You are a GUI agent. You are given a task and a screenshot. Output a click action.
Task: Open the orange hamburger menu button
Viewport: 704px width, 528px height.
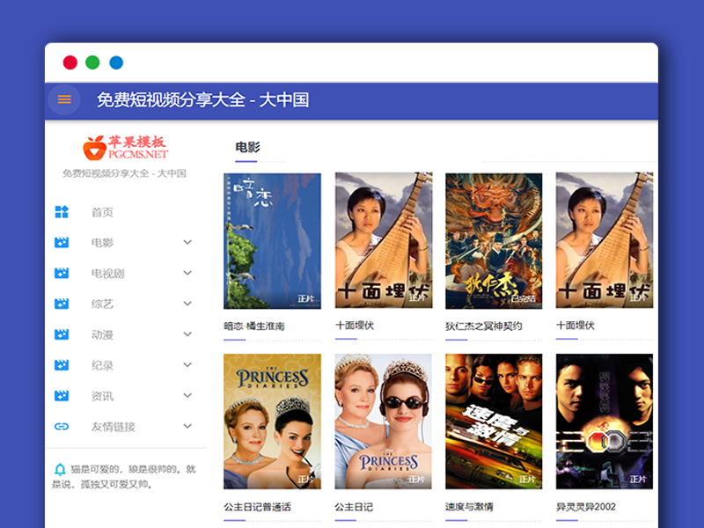[64, 99]
